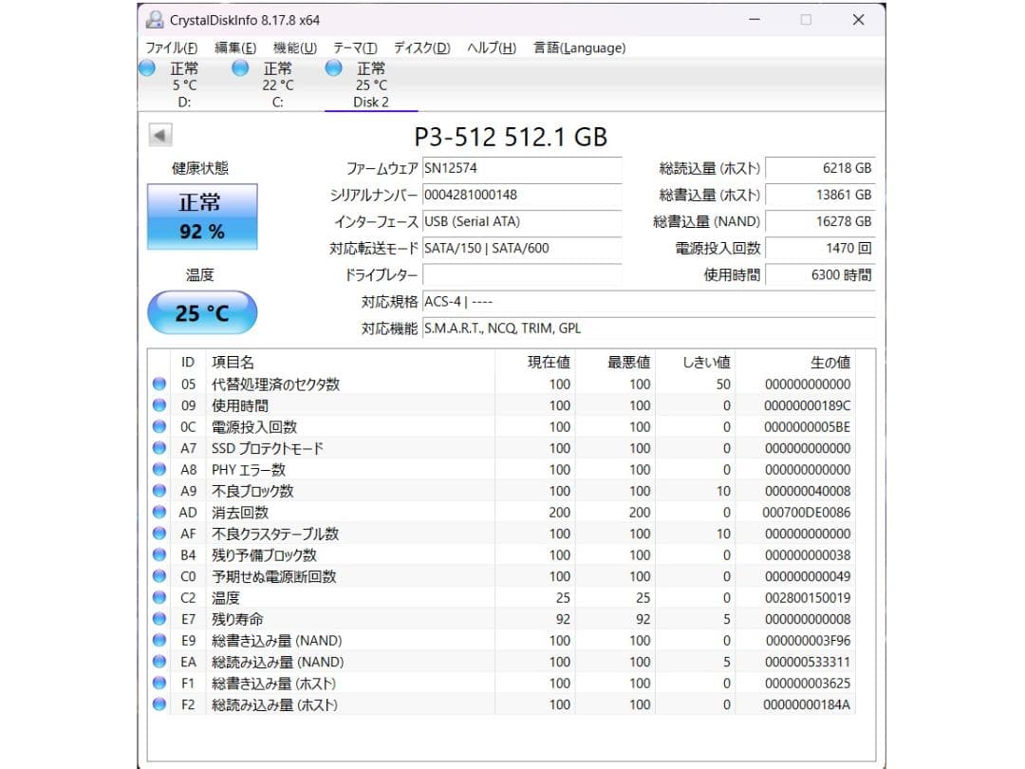
Task: Click the back arrow navigation icon
Action: click(159, 135)
